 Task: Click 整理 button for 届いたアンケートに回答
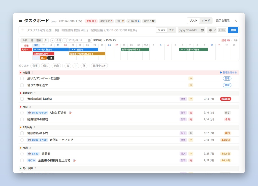(x=227, y=79)
